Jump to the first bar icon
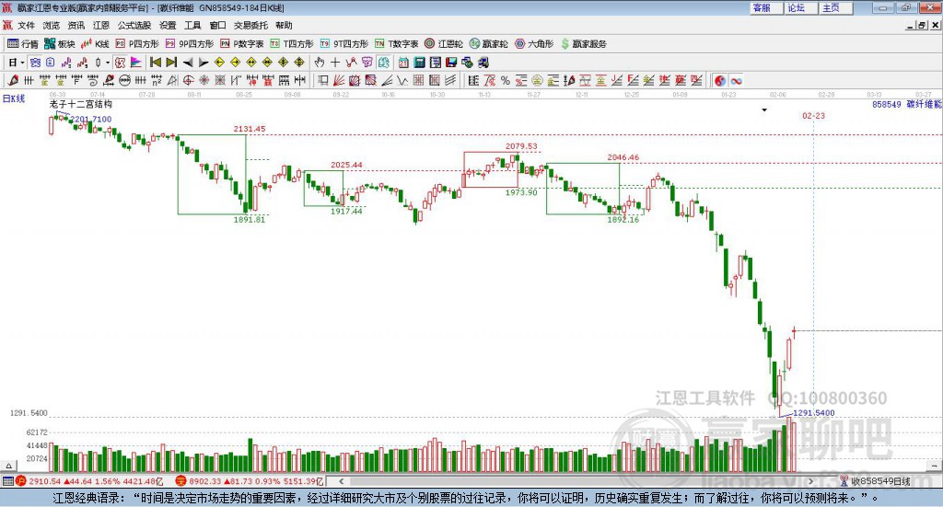 click(x=155, y=63)
